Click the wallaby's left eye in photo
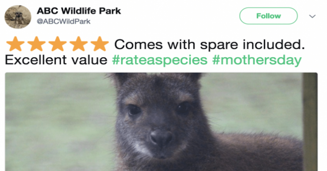 coord(134,110)
